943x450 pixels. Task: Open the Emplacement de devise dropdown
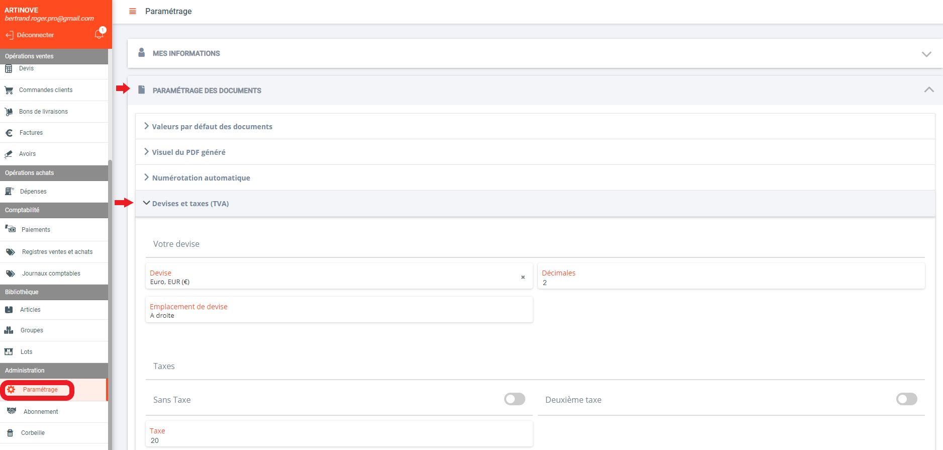click(339, 311)
